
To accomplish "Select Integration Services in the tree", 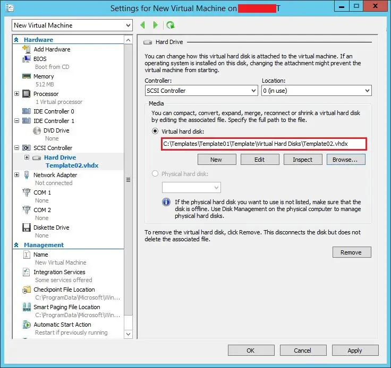I will [59, 272].
